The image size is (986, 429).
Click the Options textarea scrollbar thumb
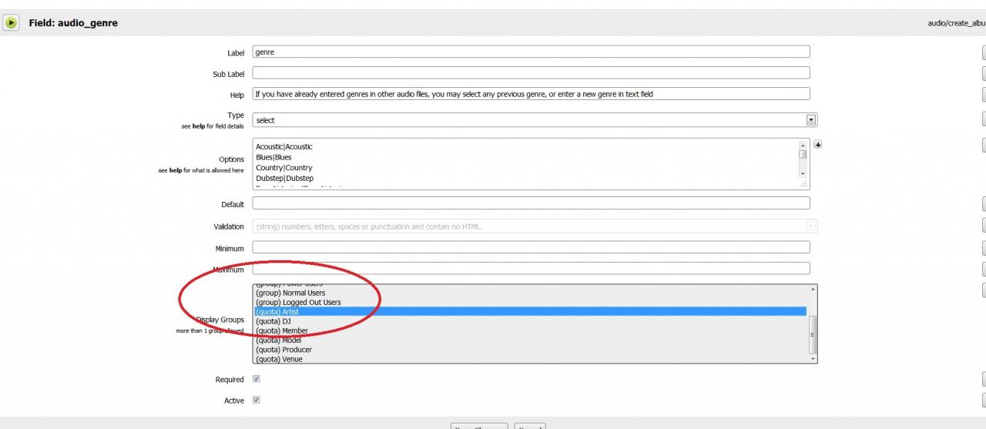coord(803,154)
